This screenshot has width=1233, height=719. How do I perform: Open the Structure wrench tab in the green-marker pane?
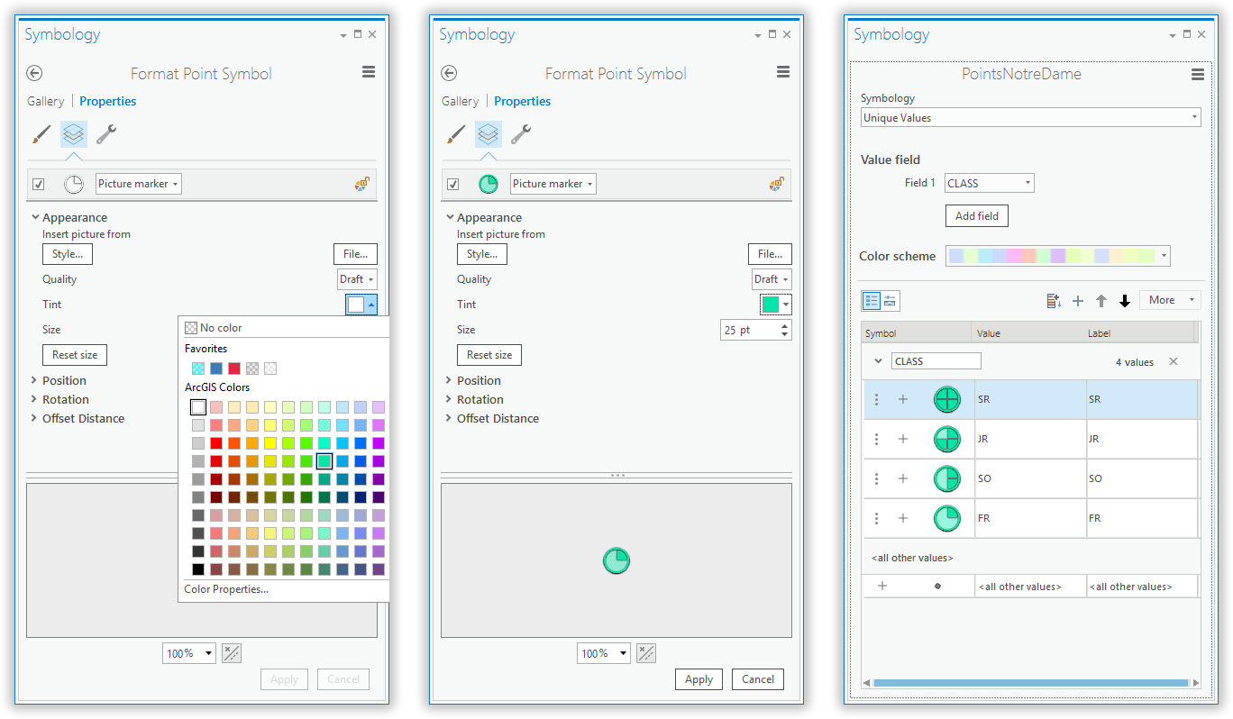click(521, 134)
